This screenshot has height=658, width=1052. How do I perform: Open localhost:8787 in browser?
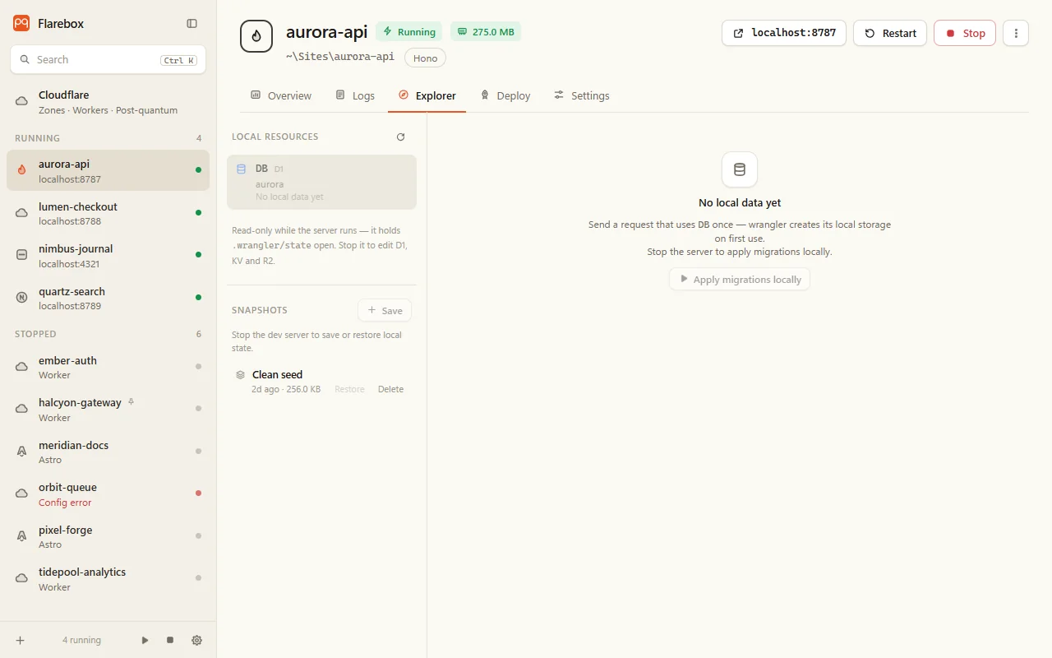tap(784, 33)
